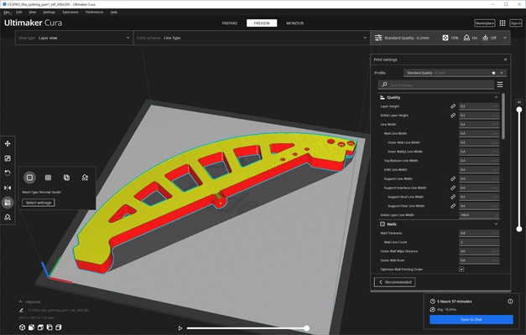Click the link icon beside Support Roof Line Width
This screenshot has width=526, height=335.
pos(453,197)
